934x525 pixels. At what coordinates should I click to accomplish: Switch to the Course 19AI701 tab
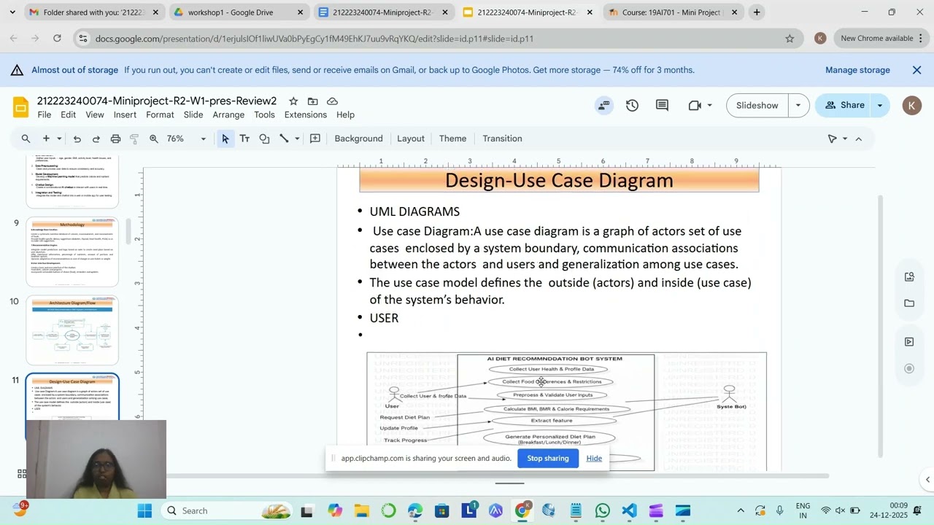[x=674, y=12]
